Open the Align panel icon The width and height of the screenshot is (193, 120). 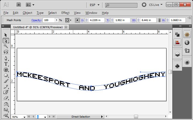177,42
